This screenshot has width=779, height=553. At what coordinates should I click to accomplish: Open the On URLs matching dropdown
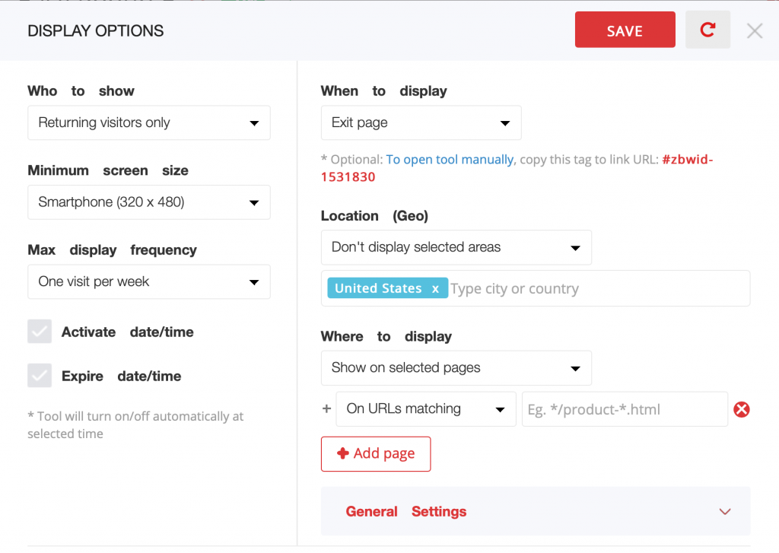point(426,409)
